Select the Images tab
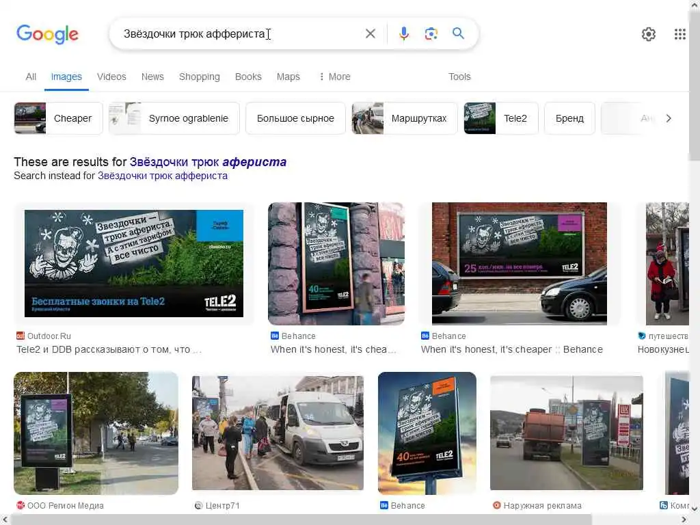The width and height of the screenshot is (700, 525). 66,77
